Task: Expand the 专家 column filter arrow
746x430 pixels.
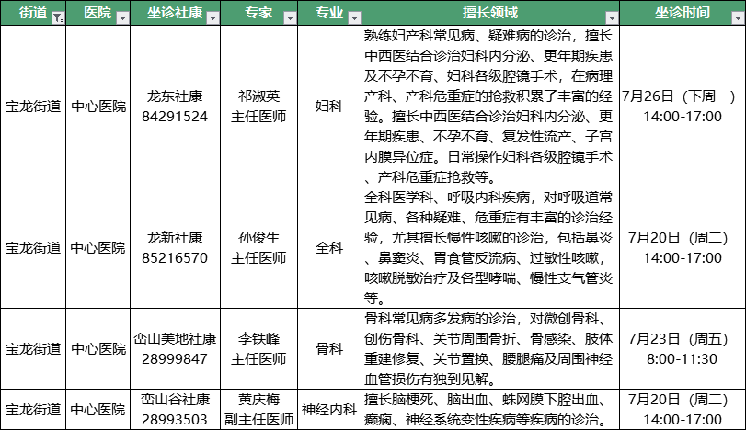Action: (x=290, y=17)
